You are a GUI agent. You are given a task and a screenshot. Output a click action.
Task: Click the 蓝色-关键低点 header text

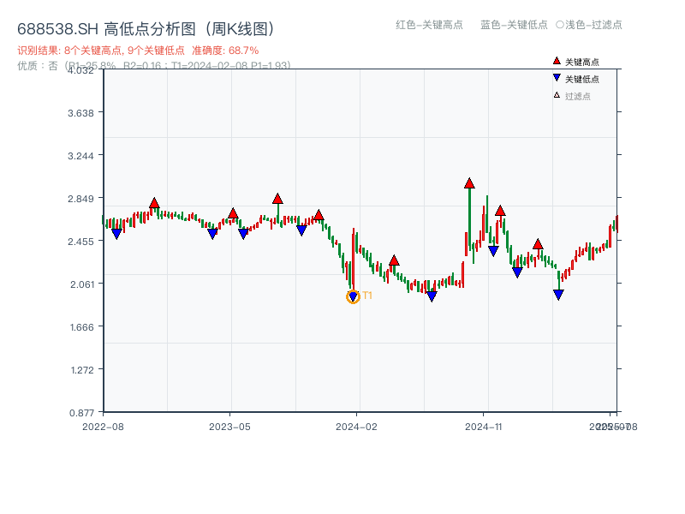514,25
